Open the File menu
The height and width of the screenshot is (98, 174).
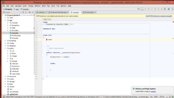(4, 6)
